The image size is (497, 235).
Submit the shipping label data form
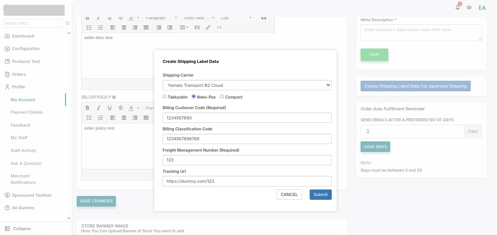click(320, 194)
